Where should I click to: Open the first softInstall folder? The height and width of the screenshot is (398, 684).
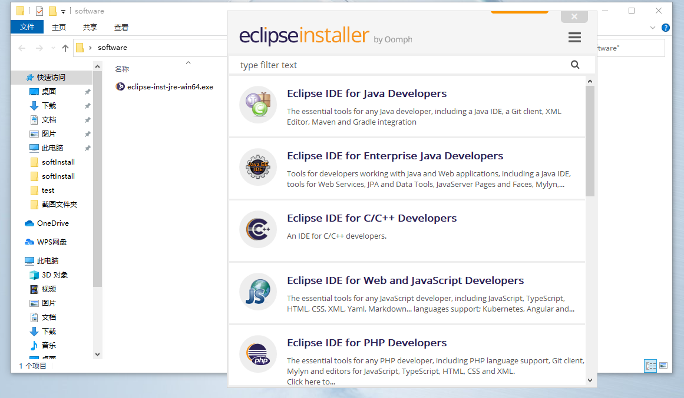click(x=58, y=162)
